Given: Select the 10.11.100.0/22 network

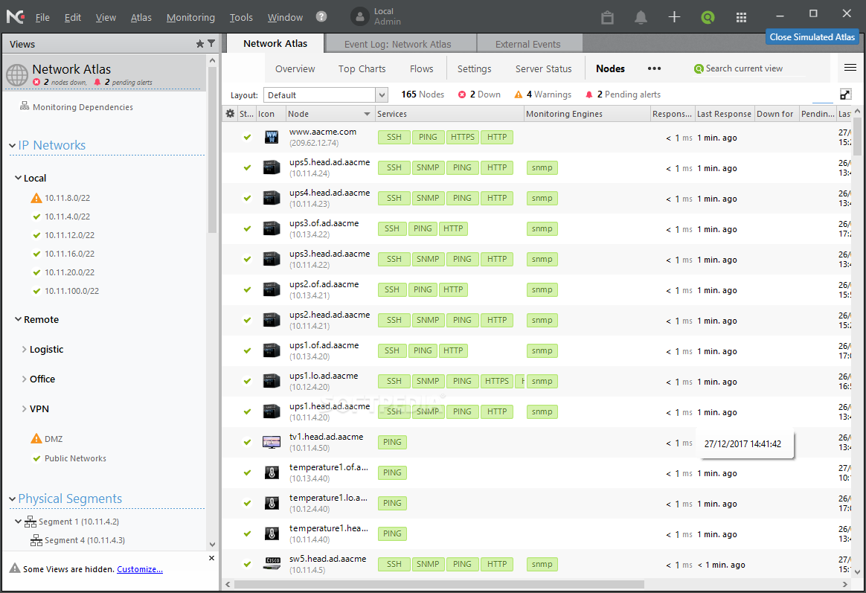Looking at the screenshot, I should (x=72, y=291).
